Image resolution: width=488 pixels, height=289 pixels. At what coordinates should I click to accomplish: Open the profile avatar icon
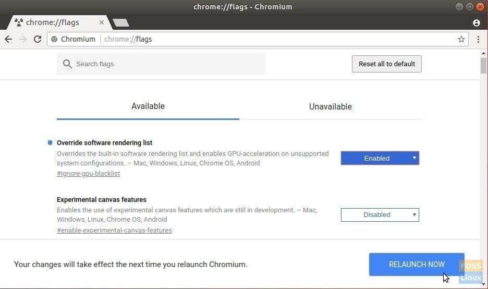(476, 23)
